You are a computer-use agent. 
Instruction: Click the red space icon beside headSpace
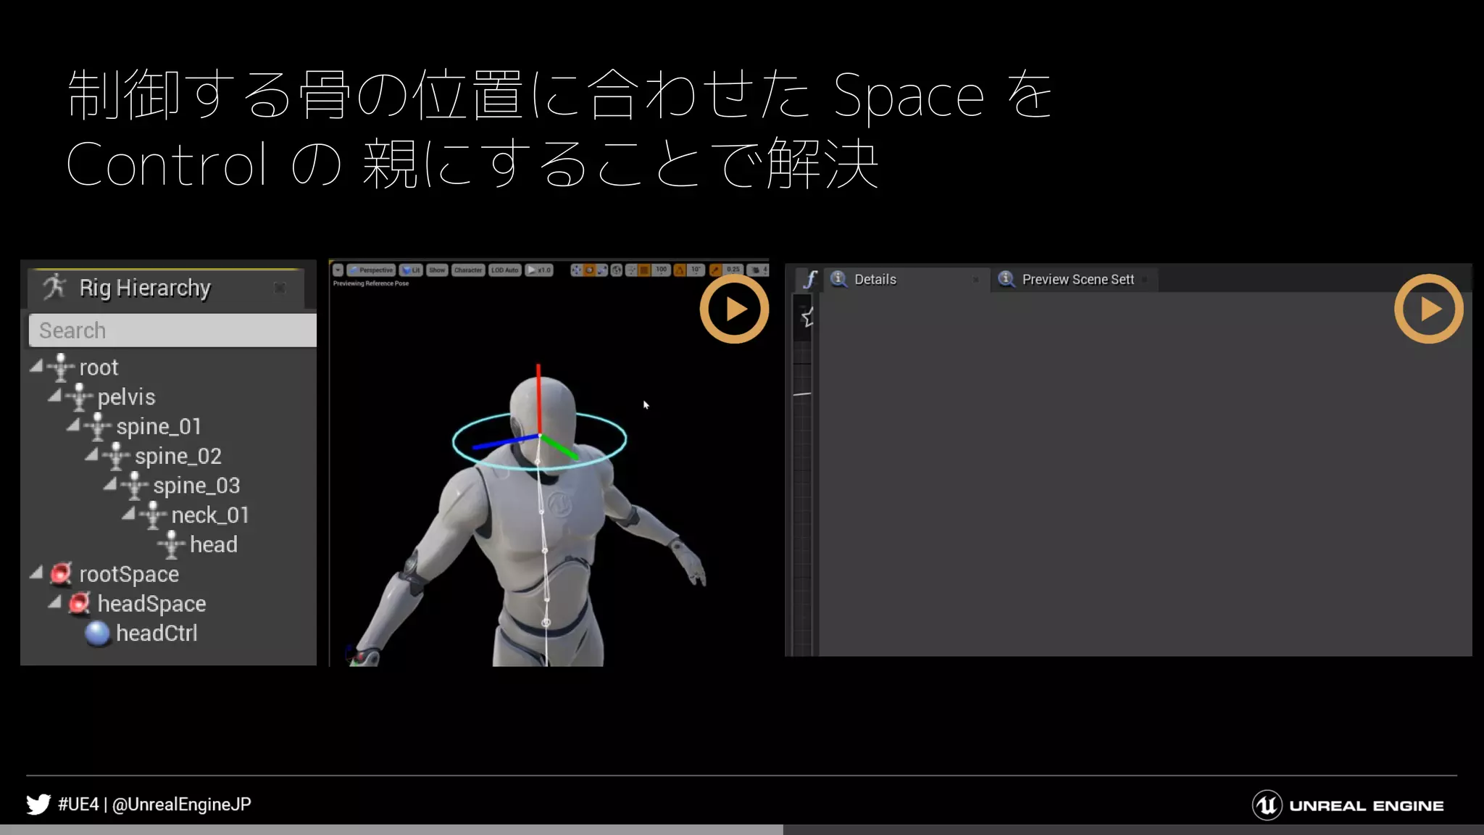pyautogui.click(x=79, y=603)
